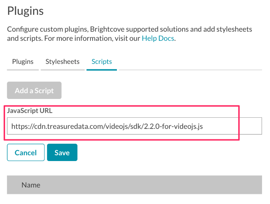
Task: Click 'For more information' in the description
Action: click(x=76, y=38)
